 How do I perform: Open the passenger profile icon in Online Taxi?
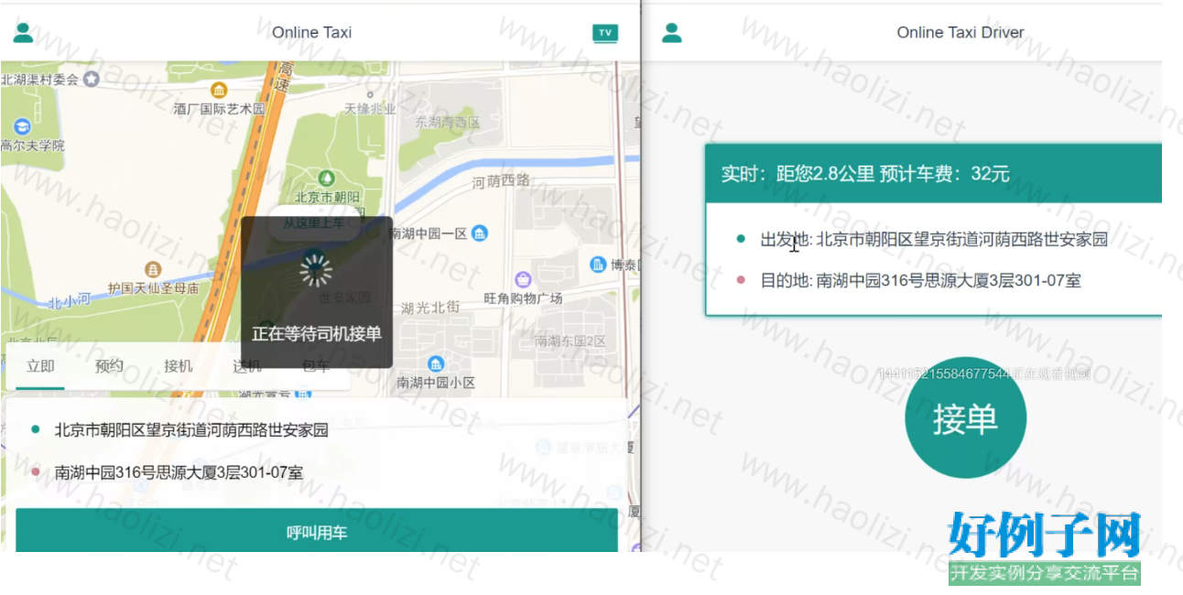tap(23, 33)
